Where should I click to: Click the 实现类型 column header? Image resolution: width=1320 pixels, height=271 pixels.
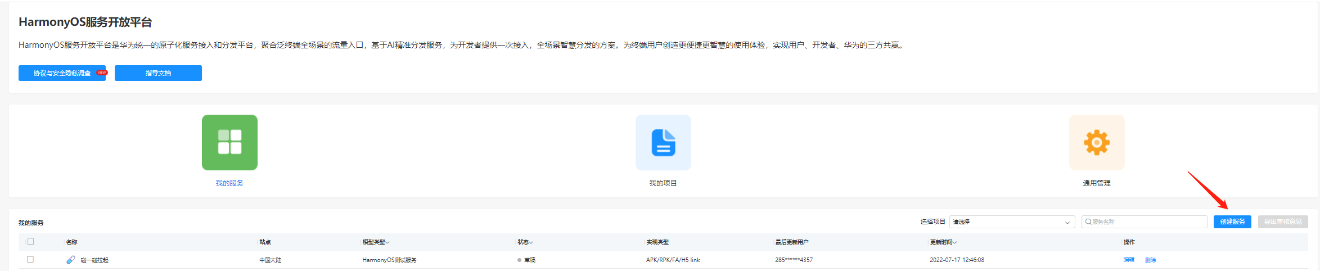[657, 242]
